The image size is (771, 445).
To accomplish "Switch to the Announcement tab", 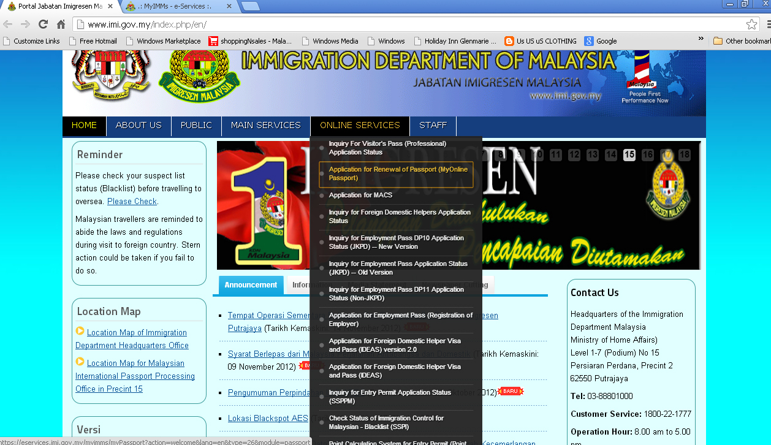I will coord(251,285).
